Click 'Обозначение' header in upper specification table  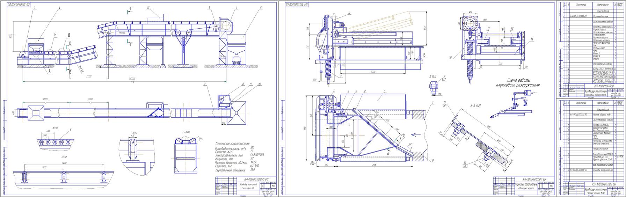[581, 5]
